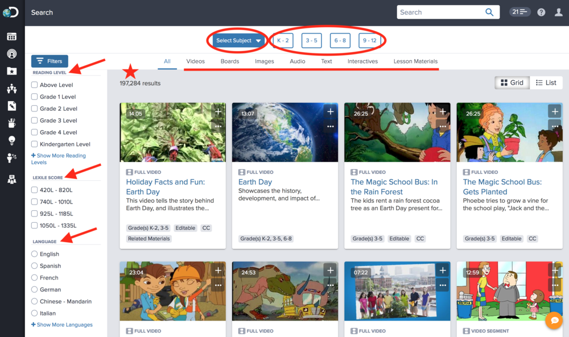Viewport: 569px width, 337px height.
Task: Switch to Grid view
Action: 512,82
